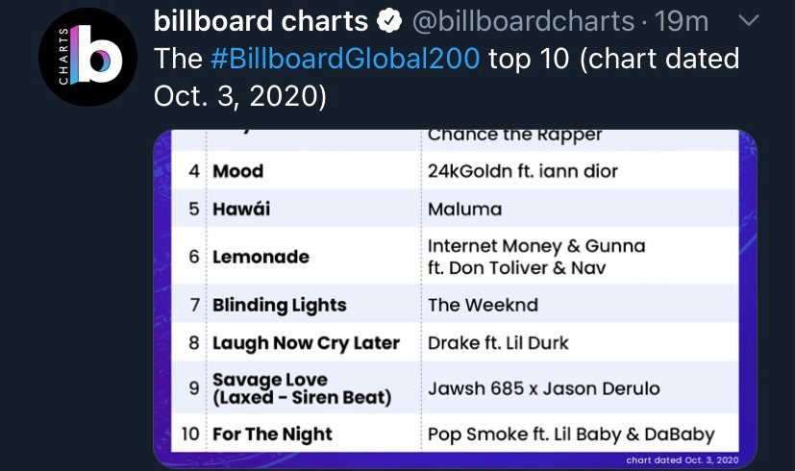The height and width of the screenshot is (471, 795).
Task: Open the #BillboardGlobal200 hashtag
Action: pos(345,59)
